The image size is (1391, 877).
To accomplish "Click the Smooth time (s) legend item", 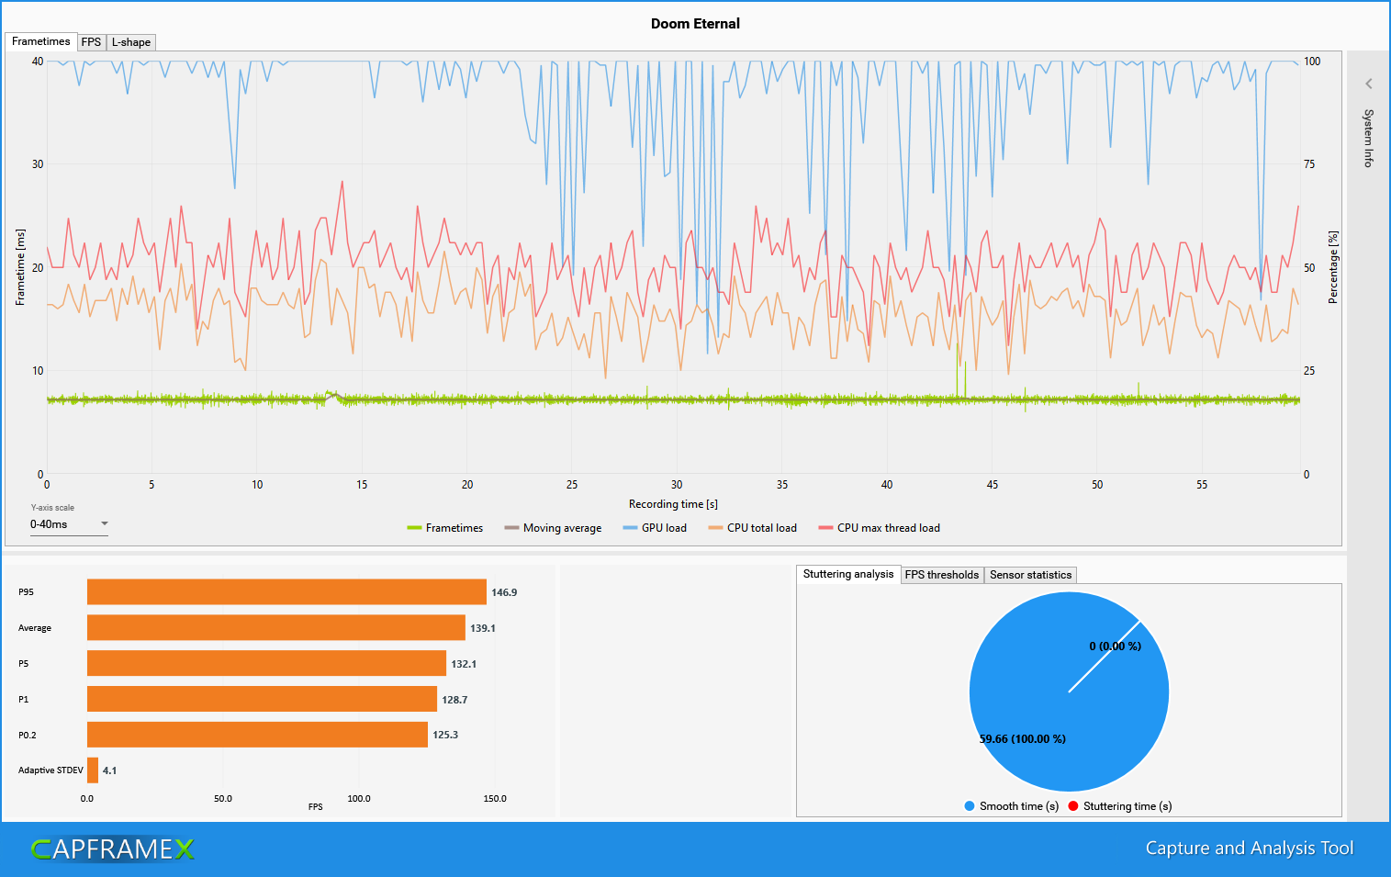I will (x=1012, y=806).
